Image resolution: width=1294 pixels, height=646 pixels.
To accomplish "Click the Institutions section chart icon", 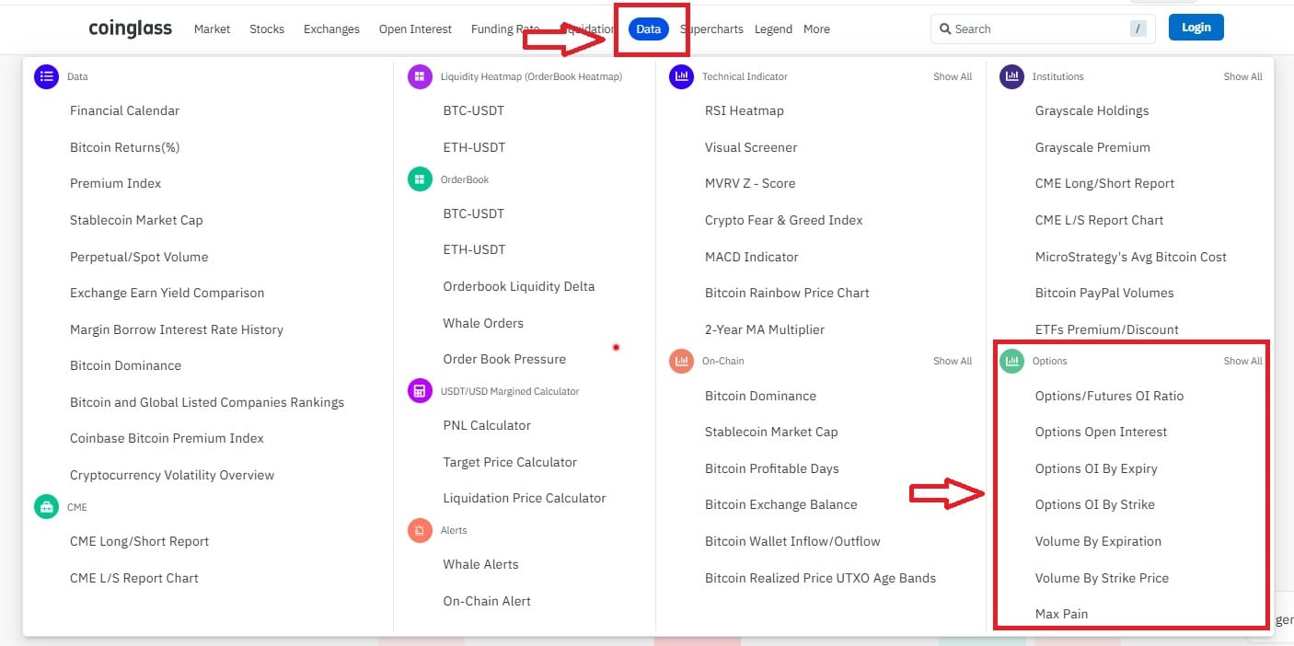I will click(1011, 76).
